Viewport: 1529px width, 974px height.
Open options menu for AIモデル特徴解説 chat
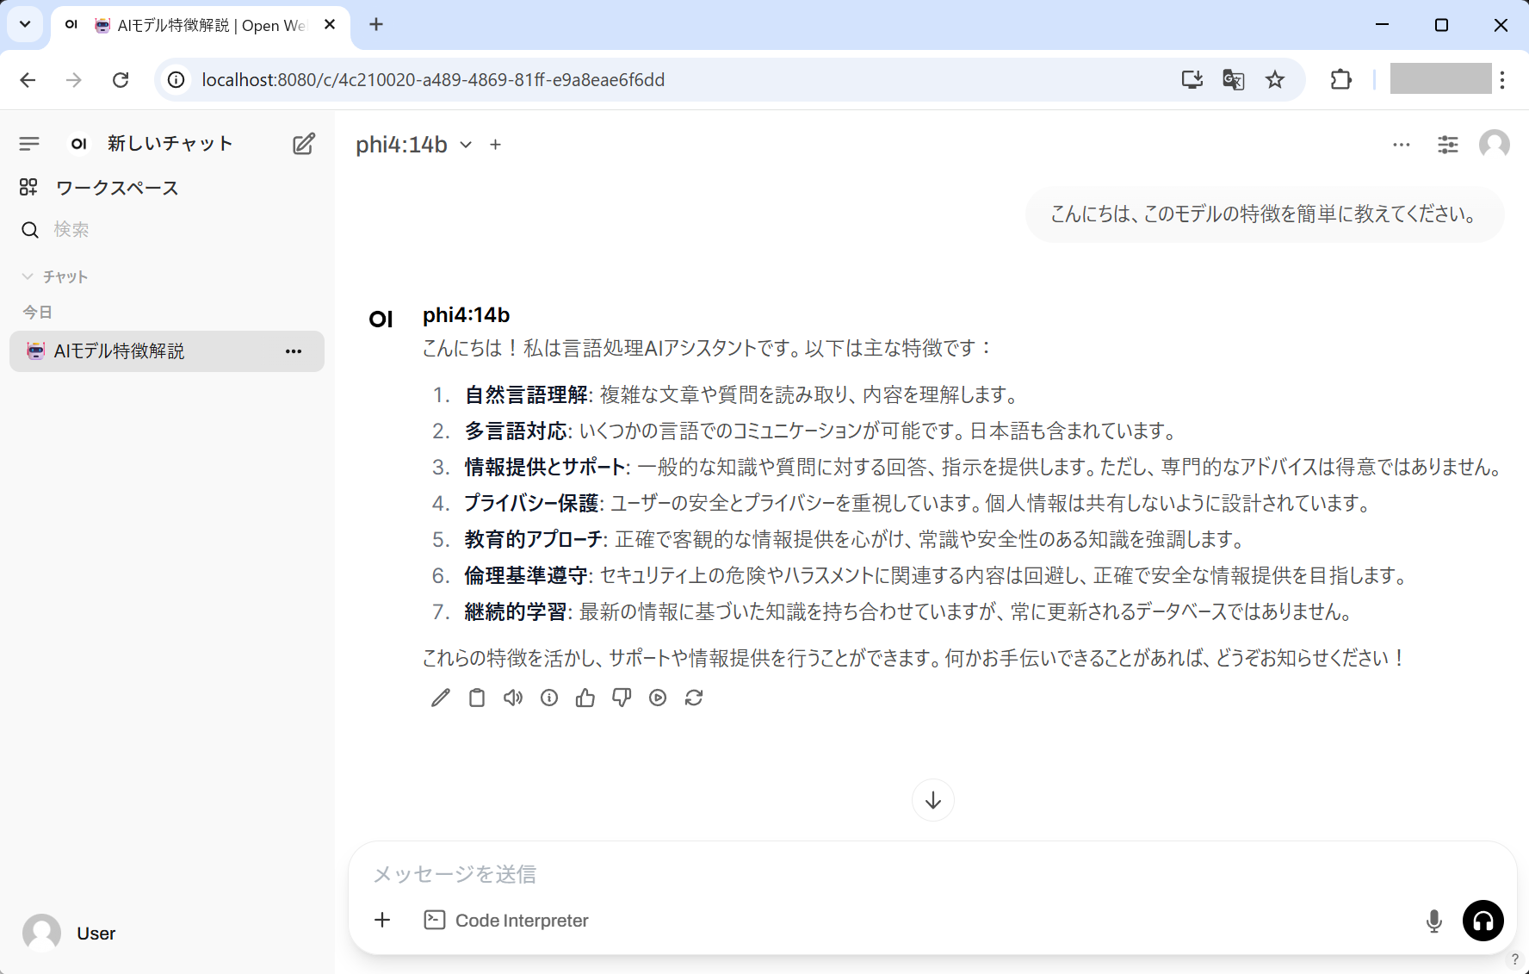tap(294, 351)
